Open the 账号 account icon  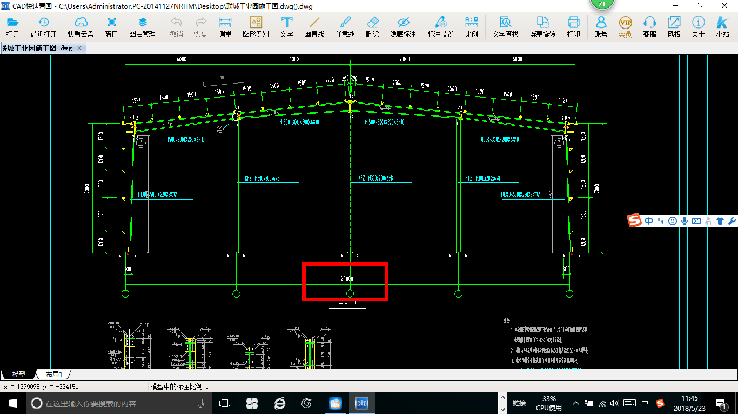click(x=601, y=26)
